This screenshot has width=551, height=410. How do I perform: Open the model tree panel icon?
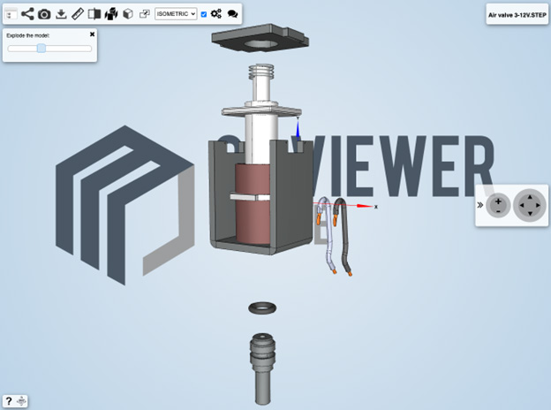coord(11,14)
